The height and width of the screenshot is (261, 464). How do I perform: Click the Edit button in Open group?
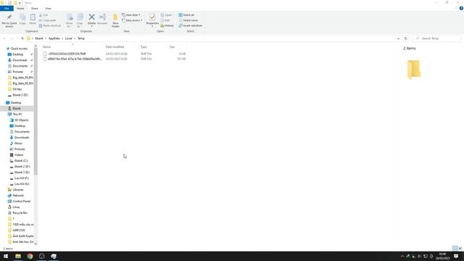pyautogui.click(x=165, y=20)
